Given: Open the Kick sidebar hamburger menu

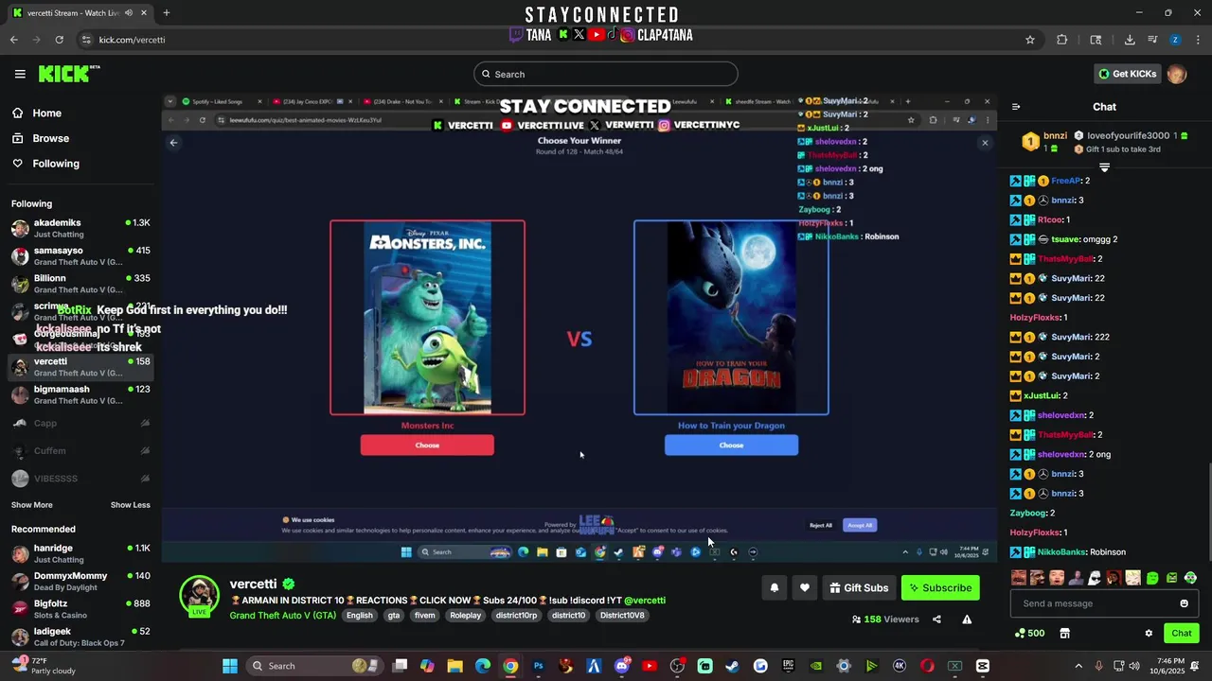Looking at the screenshot, I should tap(20, 74).
